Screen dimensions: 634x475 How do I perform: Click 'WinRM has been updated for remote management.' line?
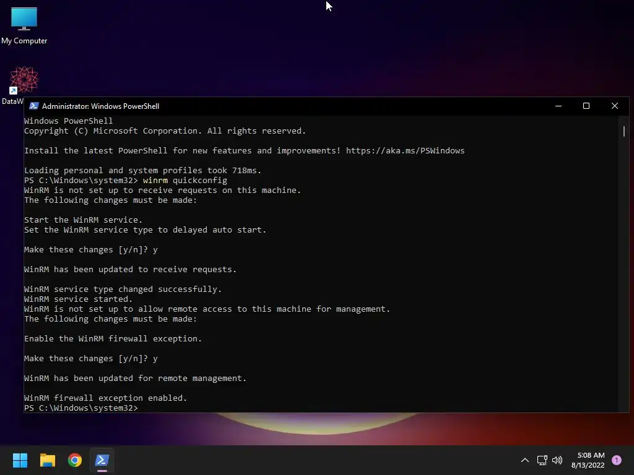(x=135, y=378)
